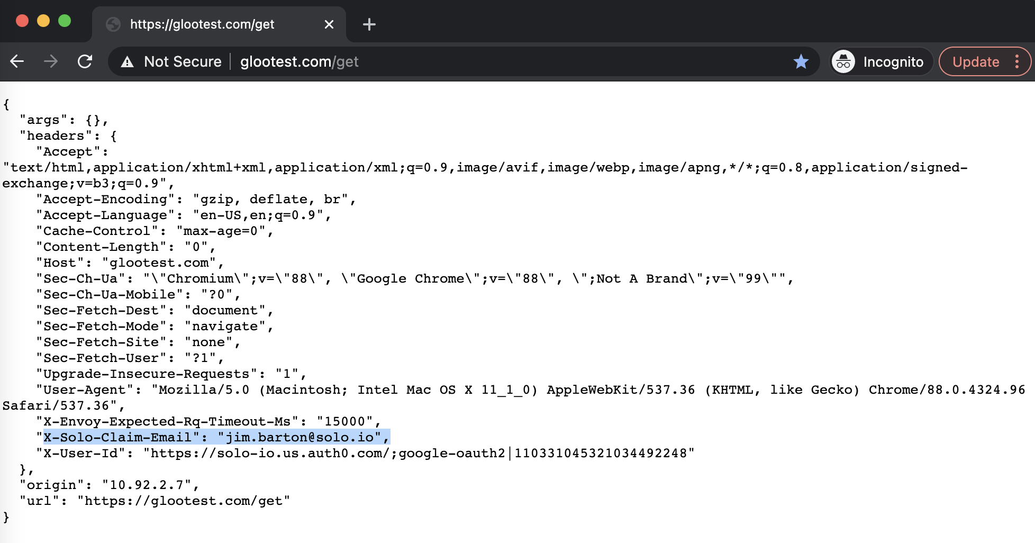Close the glootest.com/get tab

click(x=329, y=24)
